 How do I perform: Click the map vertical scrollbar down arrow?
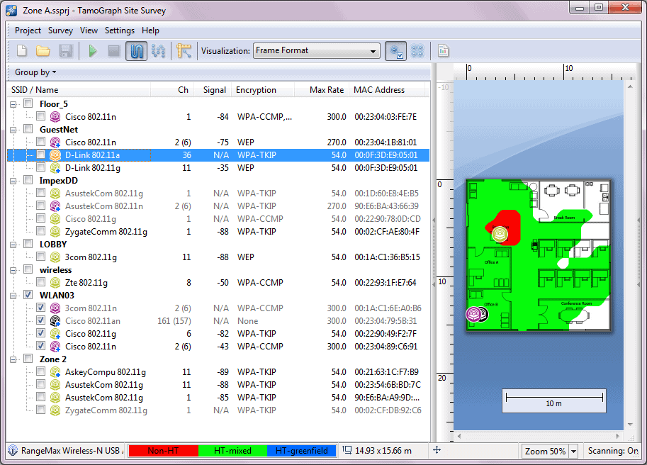pyautogui.click(x=630, y=424)
